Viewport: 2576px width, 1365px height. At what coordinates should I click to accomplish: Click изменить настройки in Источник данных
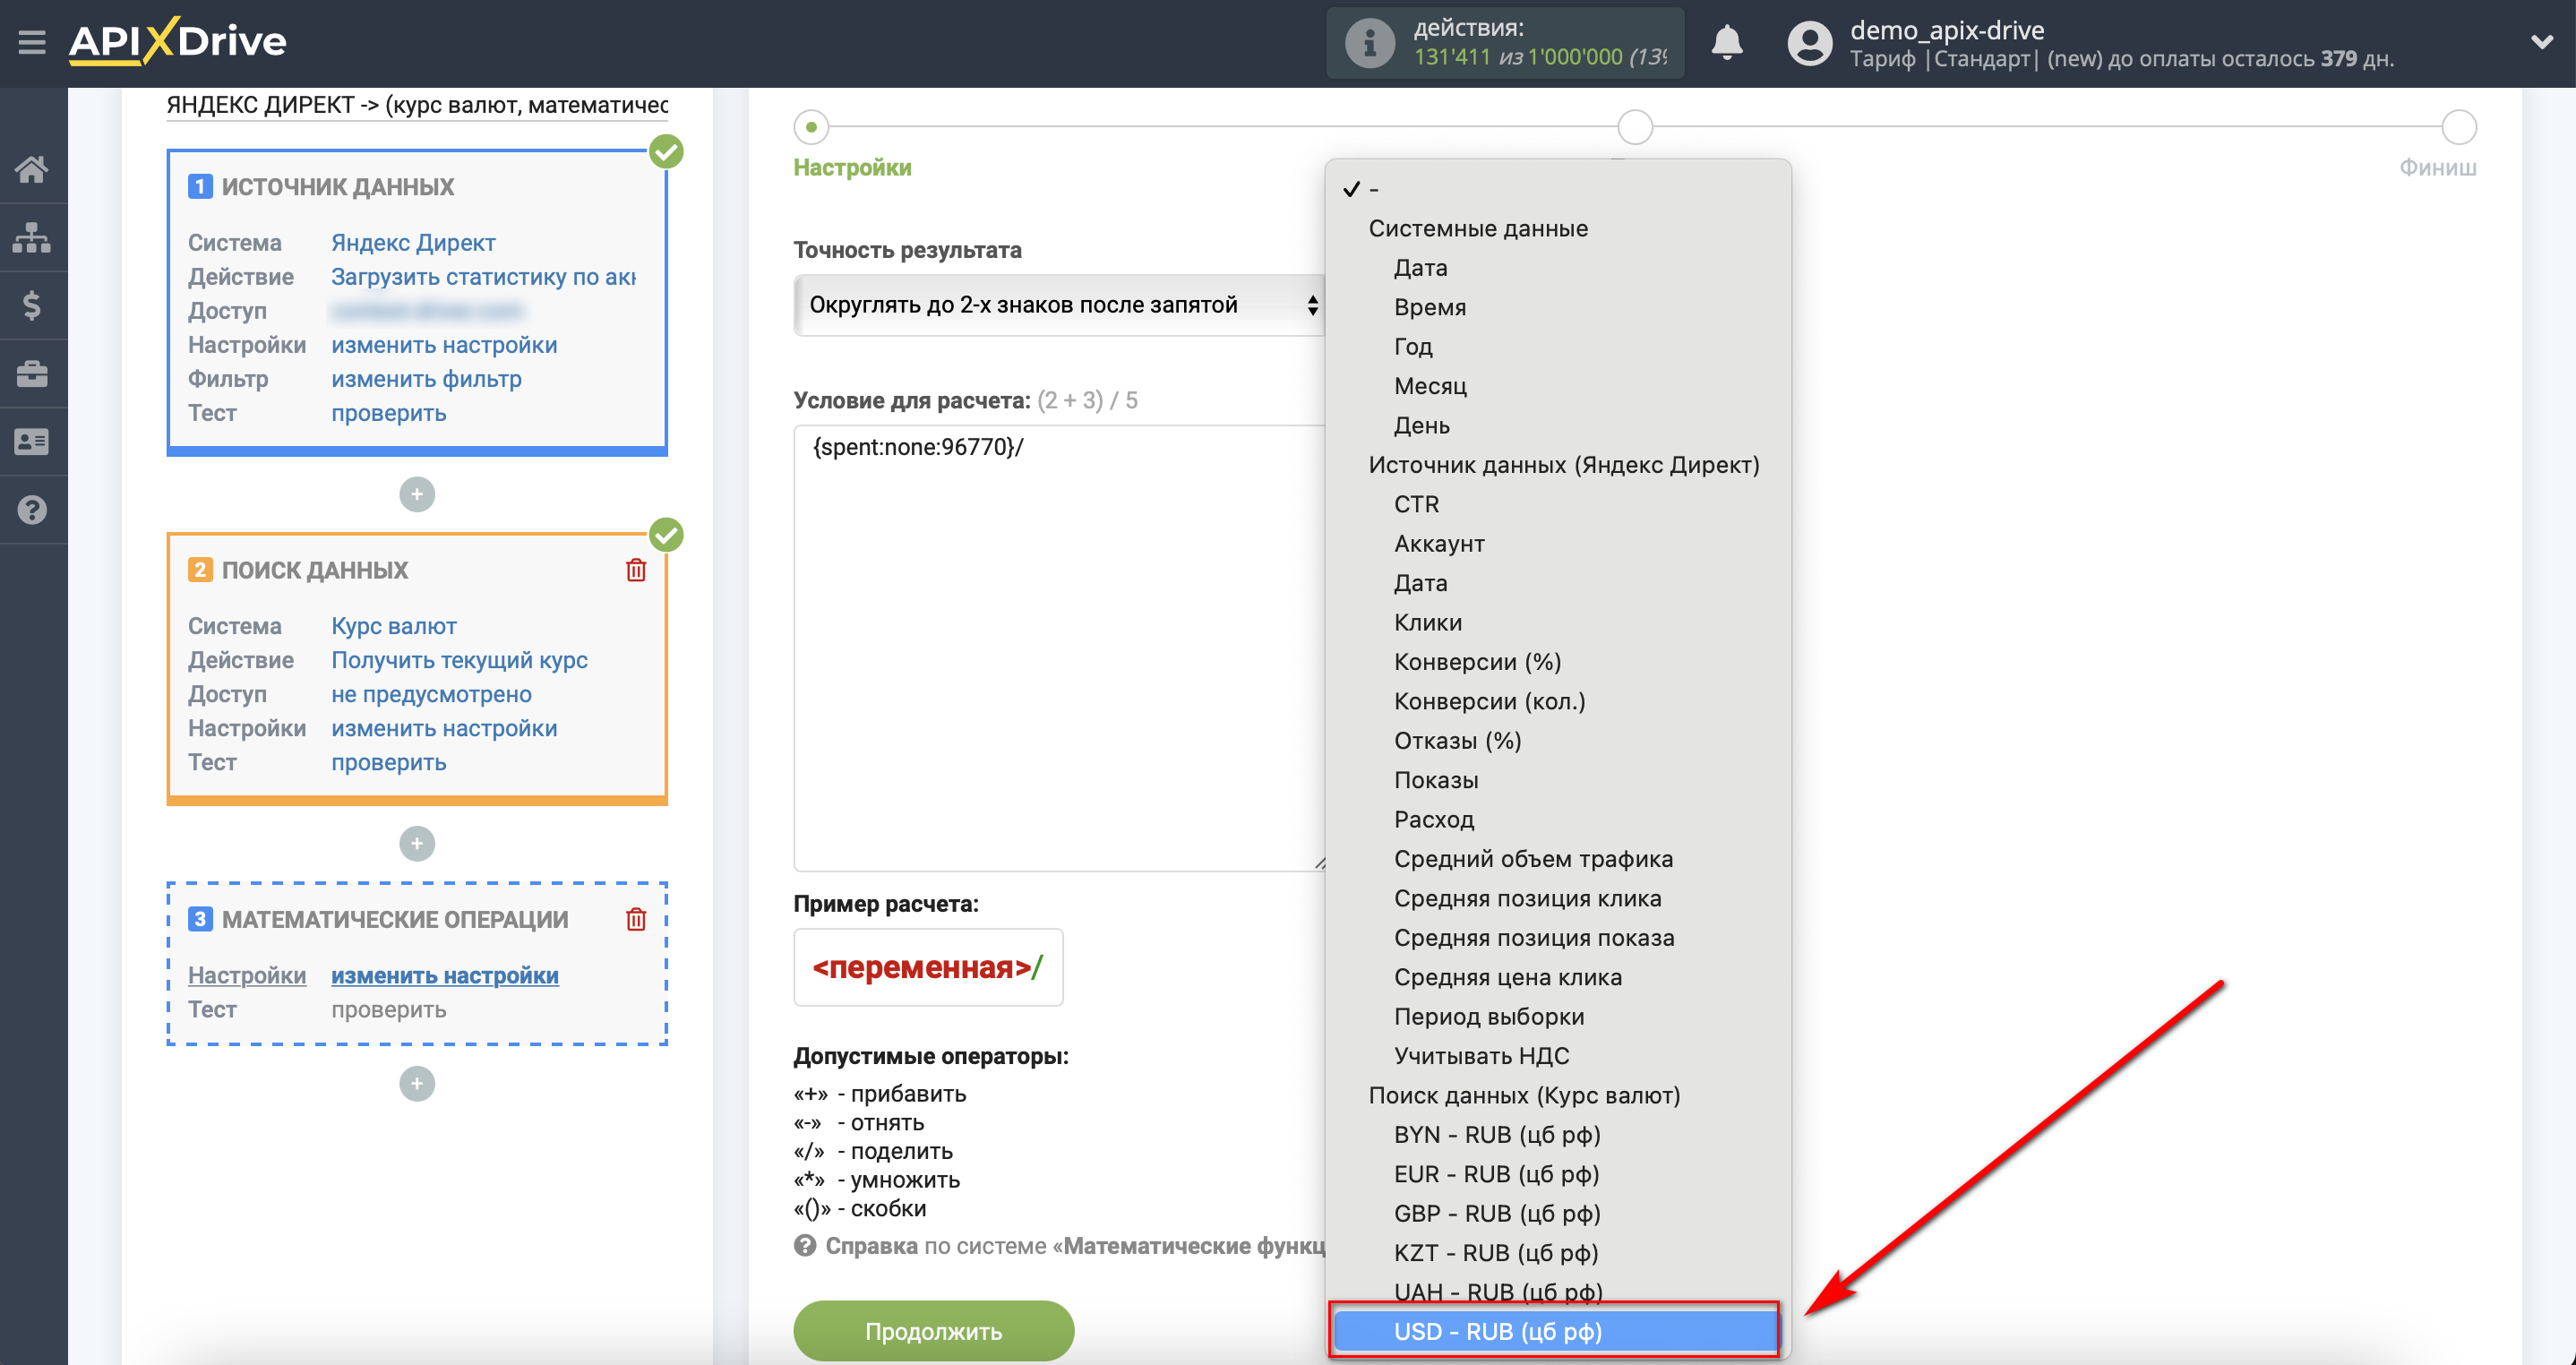click(x=444, y=344)
